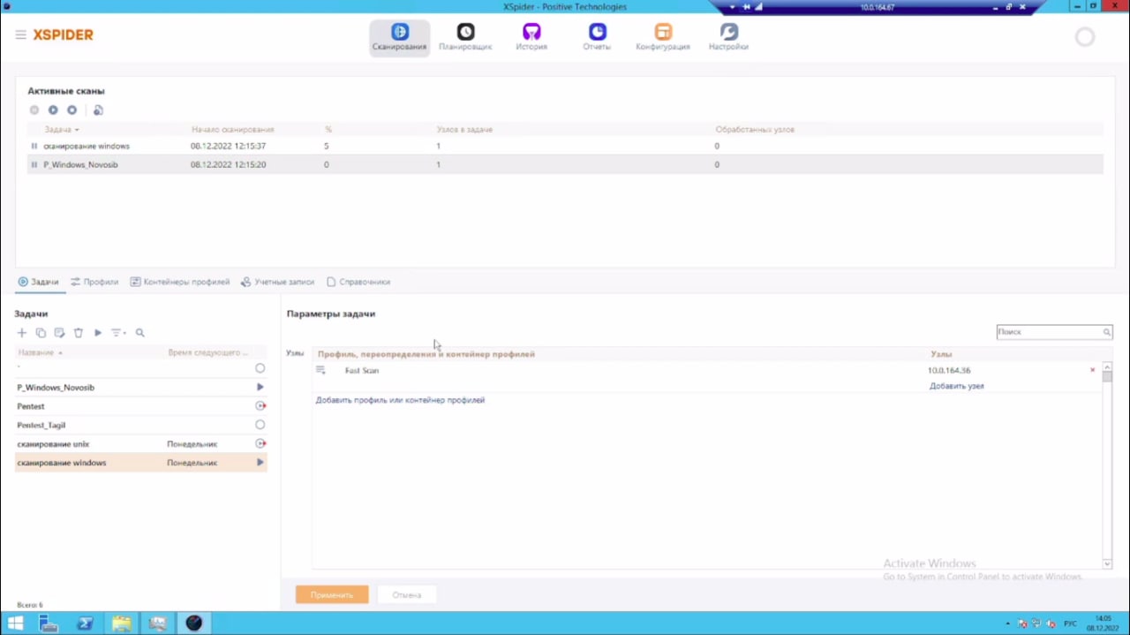
Task: Click the status icon of the Pentest task
Action: [x=260, y=406]
